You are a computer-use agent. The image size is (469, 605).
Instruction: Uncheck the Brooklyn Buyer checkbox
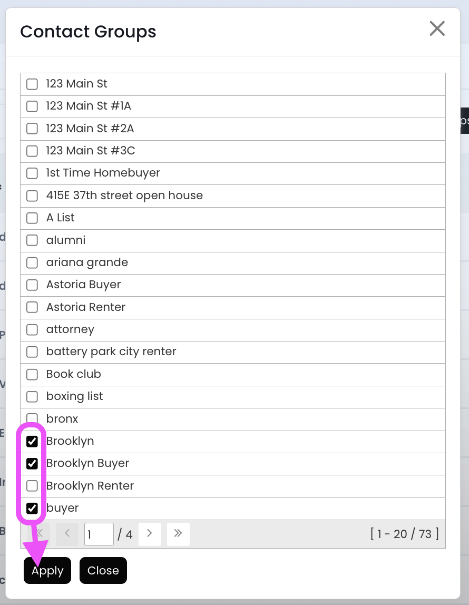click(32, 463)
